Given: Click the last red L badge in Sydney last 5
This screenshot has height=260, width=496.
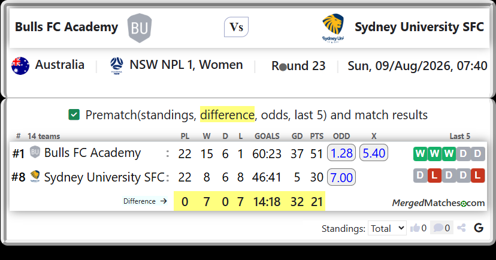Looking at the screenshot, I should [477, 176].
